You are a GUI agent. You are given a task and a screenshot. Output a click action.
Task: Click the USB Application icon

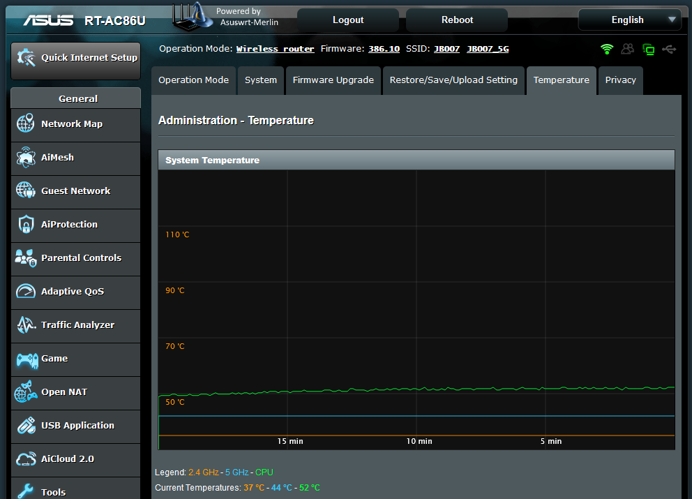point(26,425)
